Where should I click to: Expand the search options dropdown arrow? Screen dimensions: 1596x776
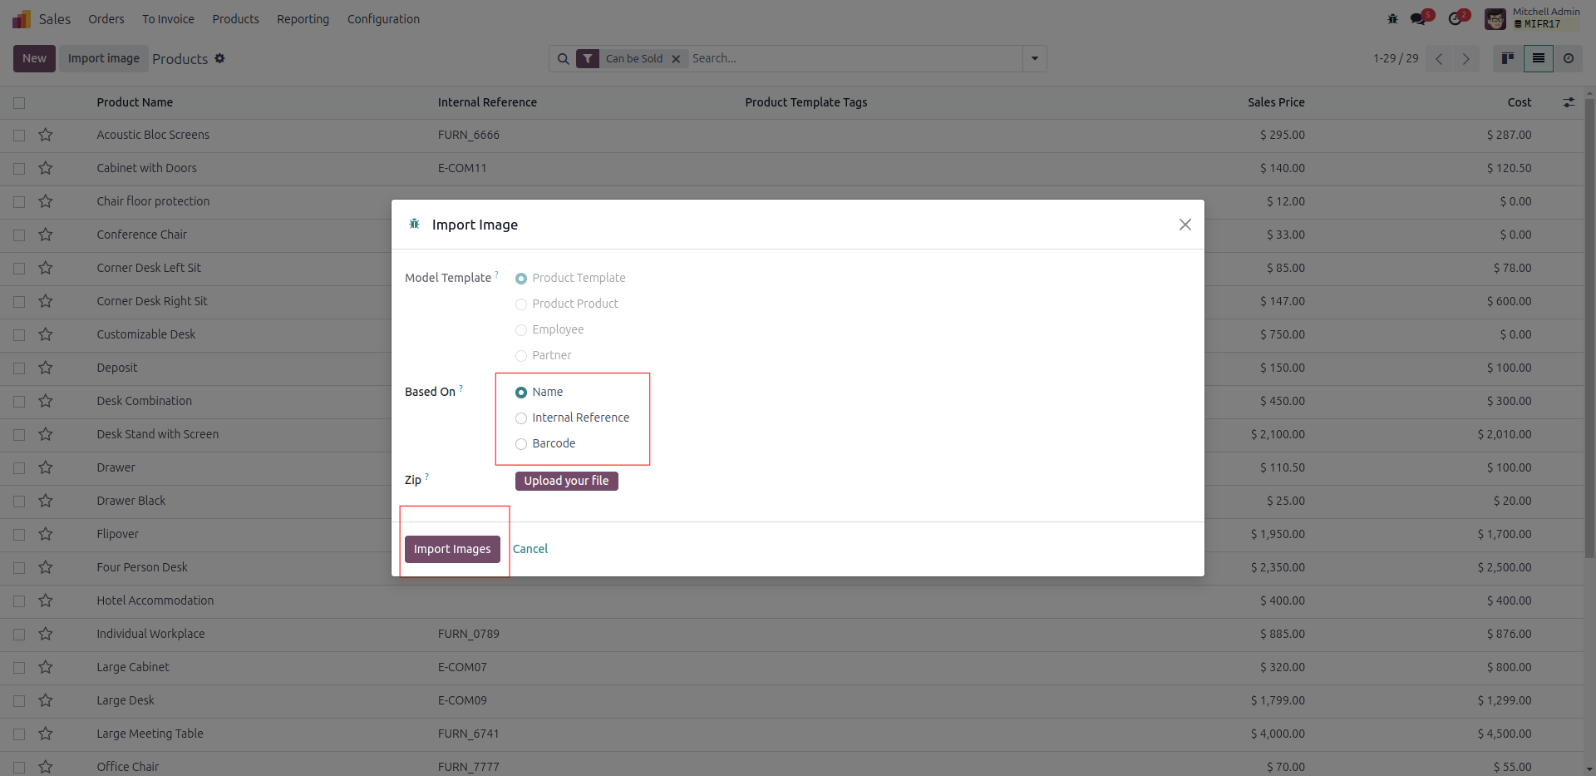pos(1034,58)
